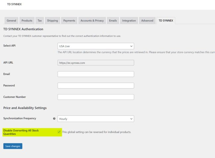Image resolution: width=215 pixels, height=158 pixels.
Task: Focus the Password input field
Action: (x=96, y=86)
